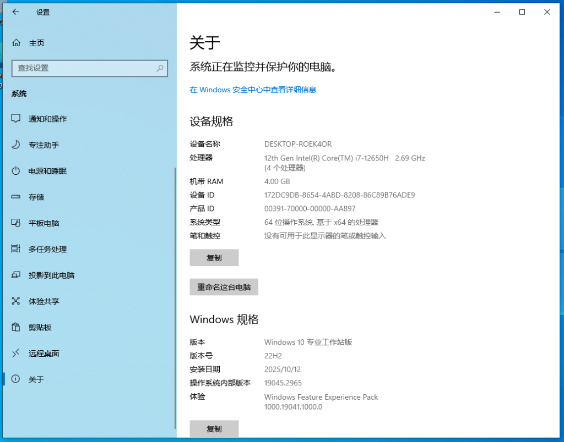Select the 关于 page in sidebar
Viewport: 564px width, 442px height.
point(35,379)
